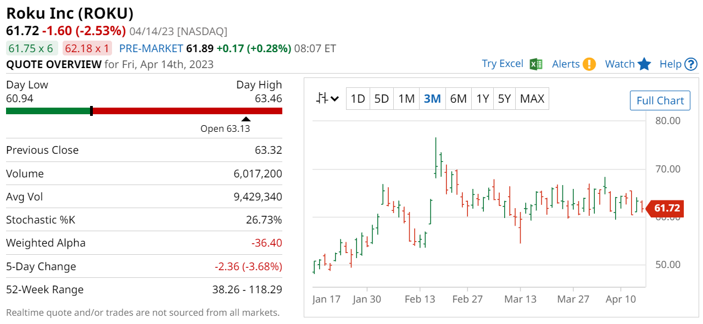Select the 1D chart range
703x324 pixels.
358,99
